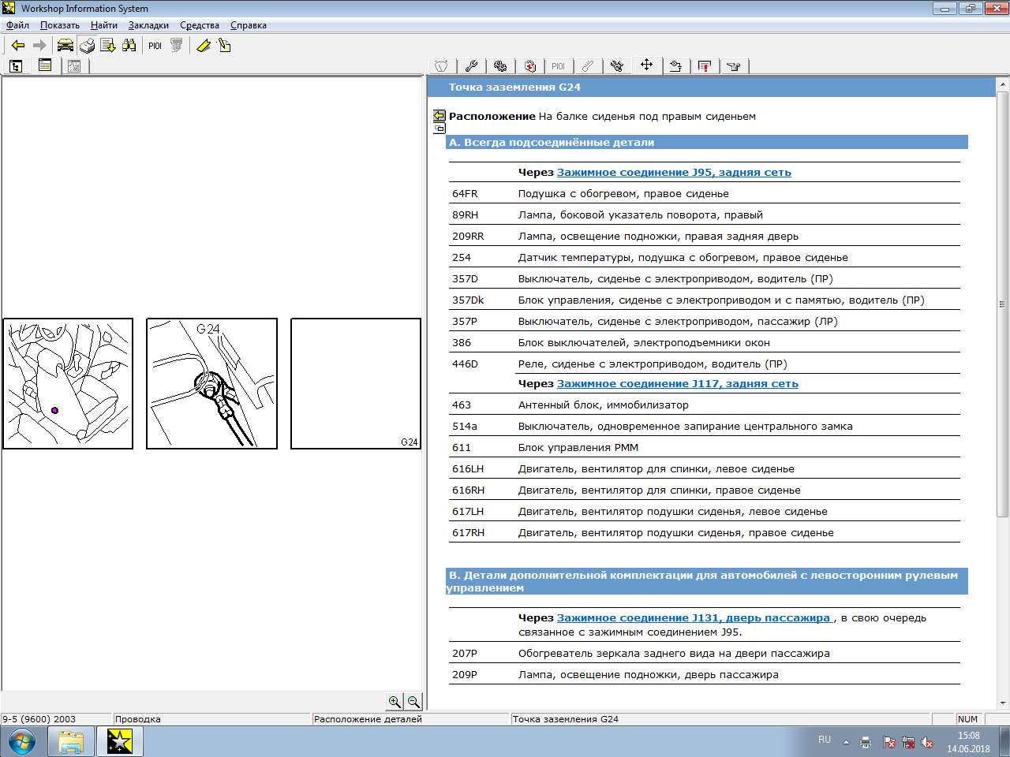The width and height of the screenshot is (1010, 757).
Task: Open the Зажимное соединение J131 passenger door link
Action: 693,617
